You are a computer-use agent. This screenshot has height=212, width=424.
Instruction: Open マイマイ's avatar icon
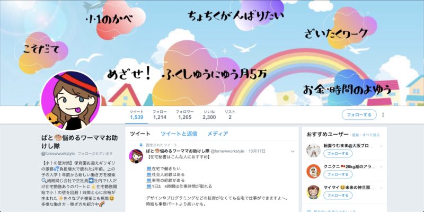[313, 192]
